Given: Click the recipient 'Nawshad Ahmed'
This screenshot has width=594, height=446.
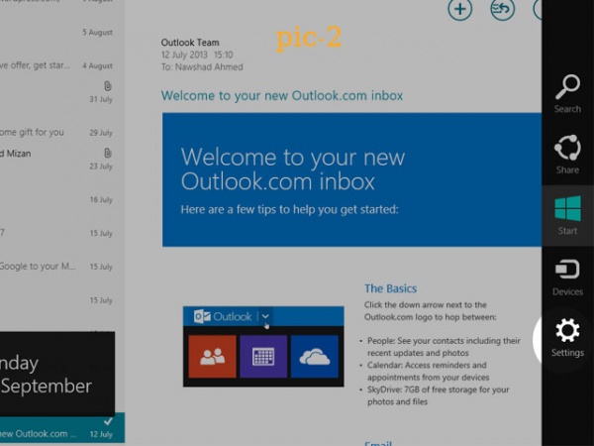Looking at the screenshot, I should 209,67.
